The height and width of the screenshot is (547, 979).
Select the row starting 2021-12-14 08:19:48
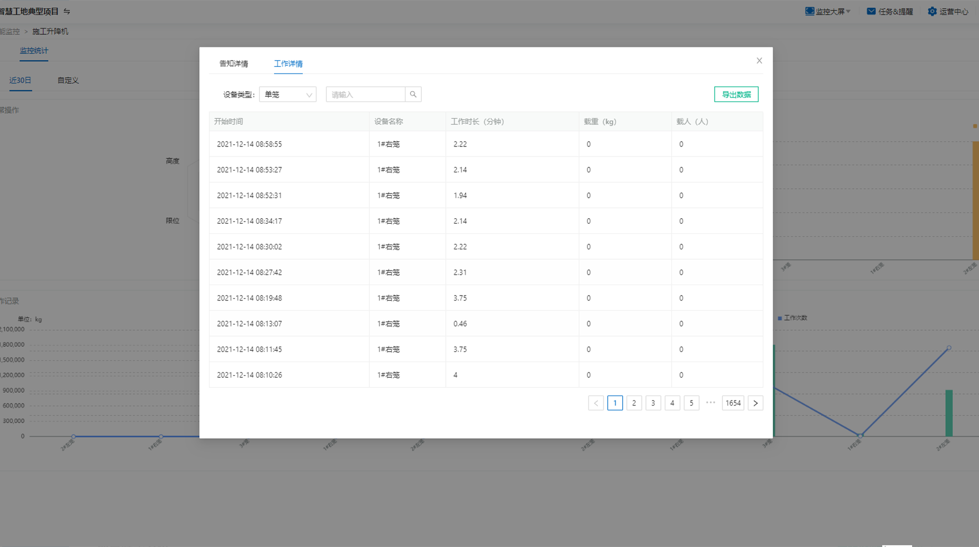click(x=486, y=298)
